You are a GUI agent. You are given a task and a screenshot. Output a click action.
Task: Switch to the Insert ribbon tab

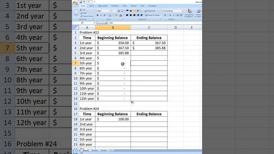pyautogui.click(x=91, y=6)
